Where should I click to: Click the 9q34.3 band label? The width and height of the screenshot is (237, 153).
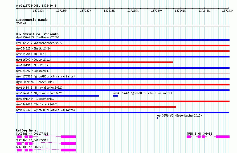[21, 23]
